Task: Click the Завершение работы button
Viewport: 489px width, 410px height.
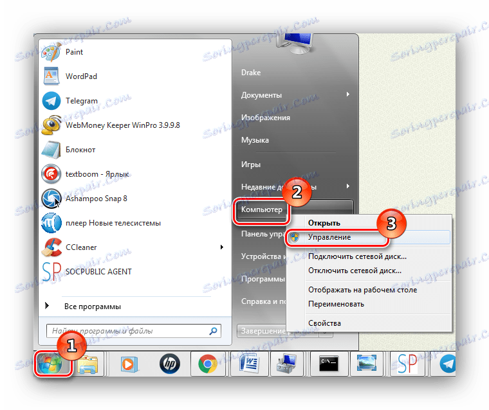Action: (x=263, y=331)
